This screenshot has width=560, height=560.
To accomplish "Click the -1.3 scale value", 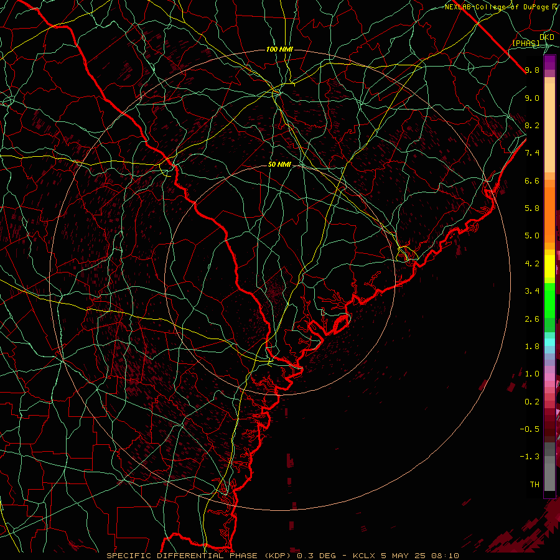I will (x=530, y=457).
